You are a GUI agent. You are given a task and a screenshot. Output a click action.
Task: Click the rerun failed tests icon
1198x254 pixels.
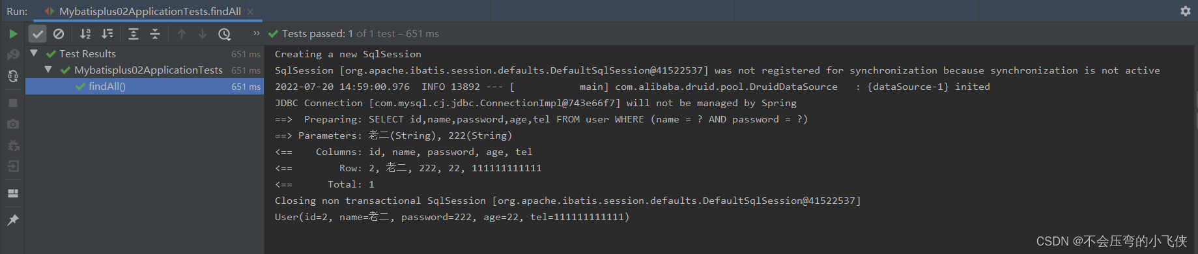click(x=13, y=55)
